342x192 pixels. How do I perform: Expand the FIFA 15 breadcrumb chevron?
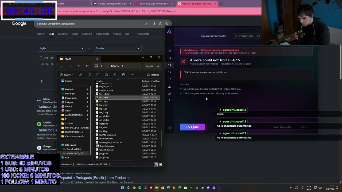click(123, 66)
